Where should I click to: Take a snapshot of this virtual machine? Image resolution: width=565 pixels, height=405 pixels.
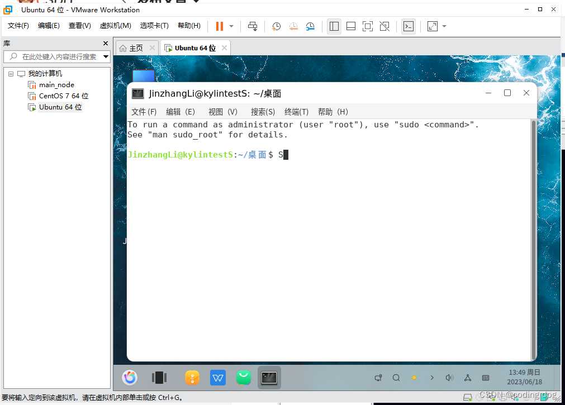point(277,26)
